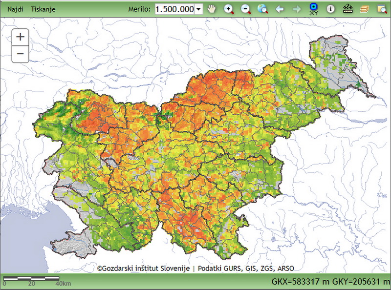Select the pan hand tool
The width and height of the screenshot is (391, 290).
click(x=212, y=9)
